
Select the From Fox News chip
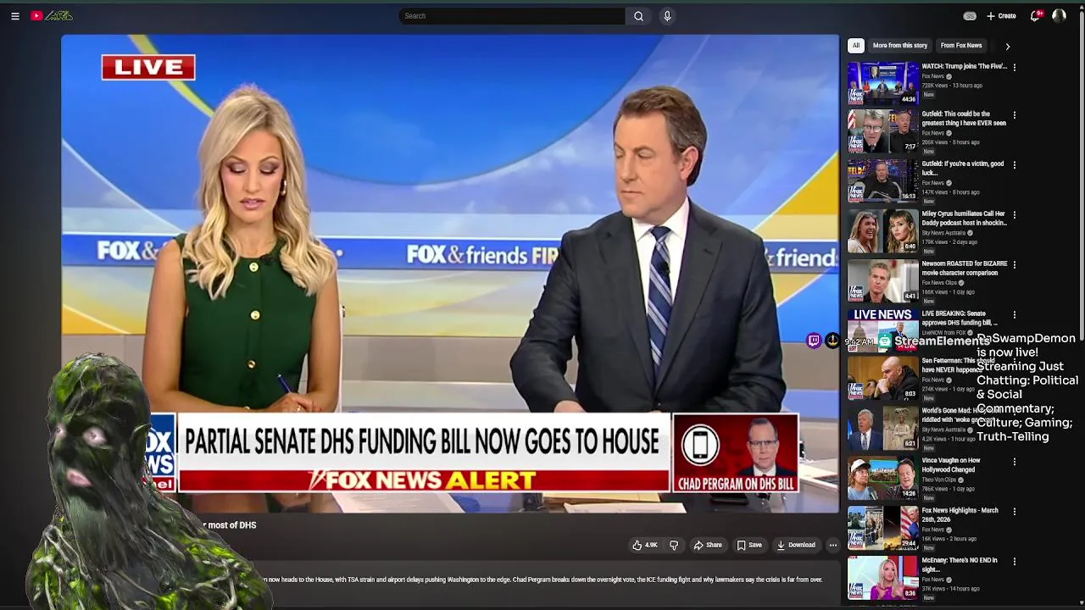(x=961, y=46)
